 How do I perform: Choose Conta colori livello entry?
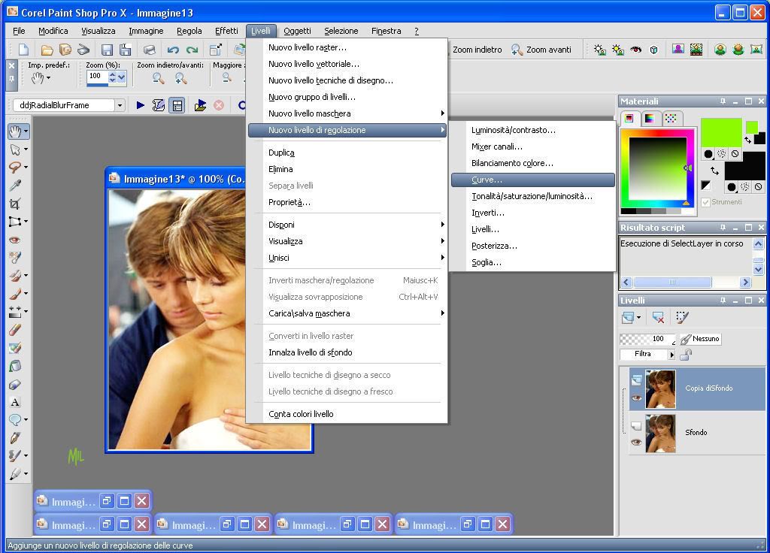[347, 414]
